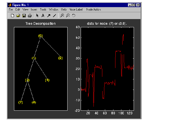Screen dimensions: 171x126
Task: Choose the Add Arrow annotation tool
Action: pos(49,16)
